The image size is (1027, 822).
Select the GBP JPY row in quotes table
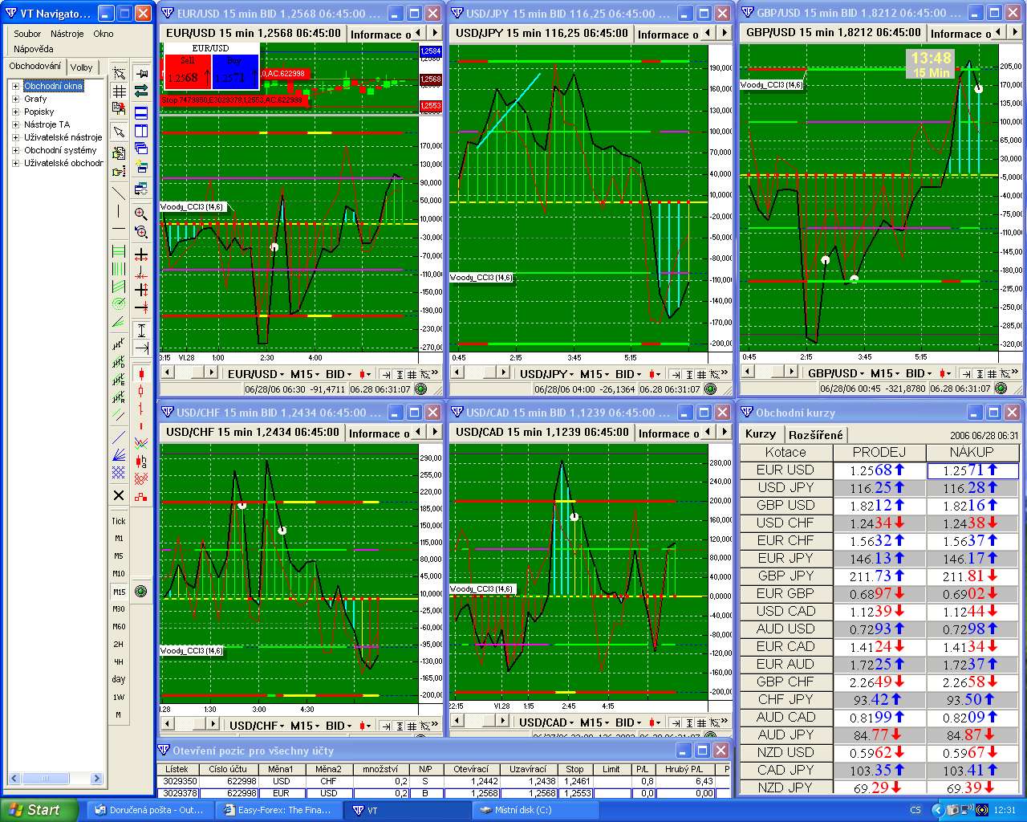coord(879,576)
